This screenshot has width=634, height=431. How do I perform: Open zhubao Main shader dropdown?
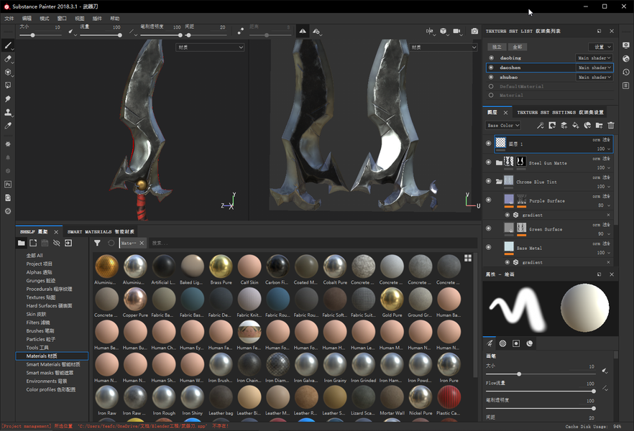tap(594, 77)
